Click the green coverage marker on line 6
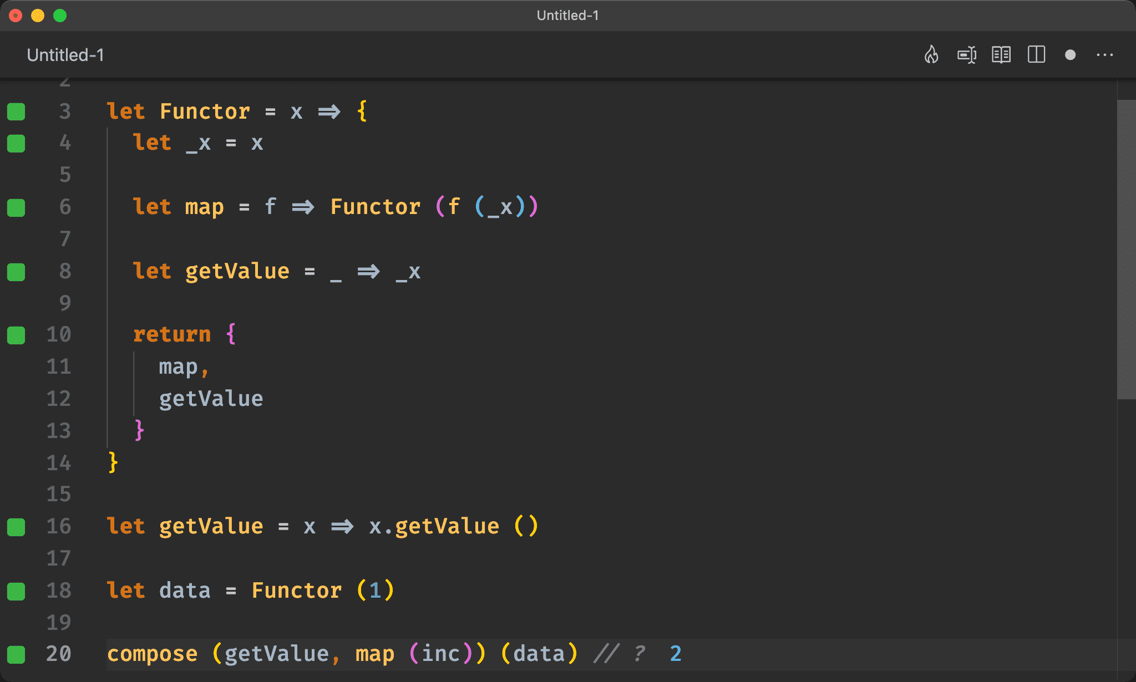Image resolution: width=1136 pixels, height=682 pixels. [x=16, y=208]
